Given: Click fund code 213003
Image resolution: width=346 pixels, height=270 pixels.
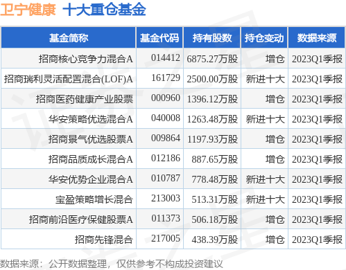Looking at the screenshot, I should click(x=166, y=199).
